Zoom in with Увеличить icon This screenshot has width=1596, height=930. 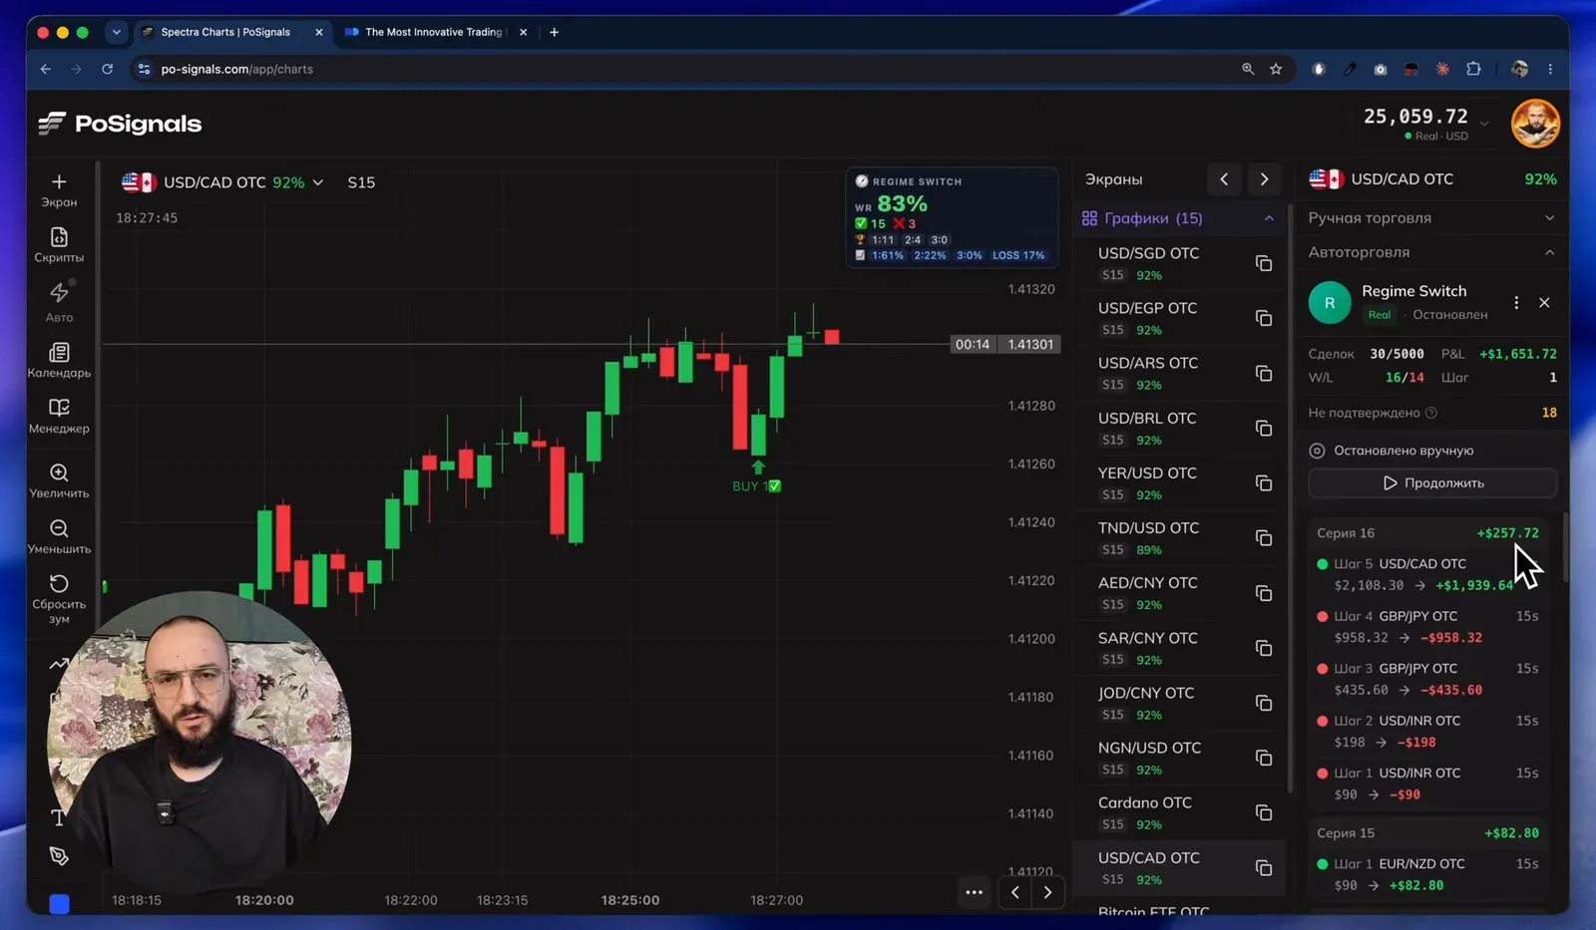(59, 480)
